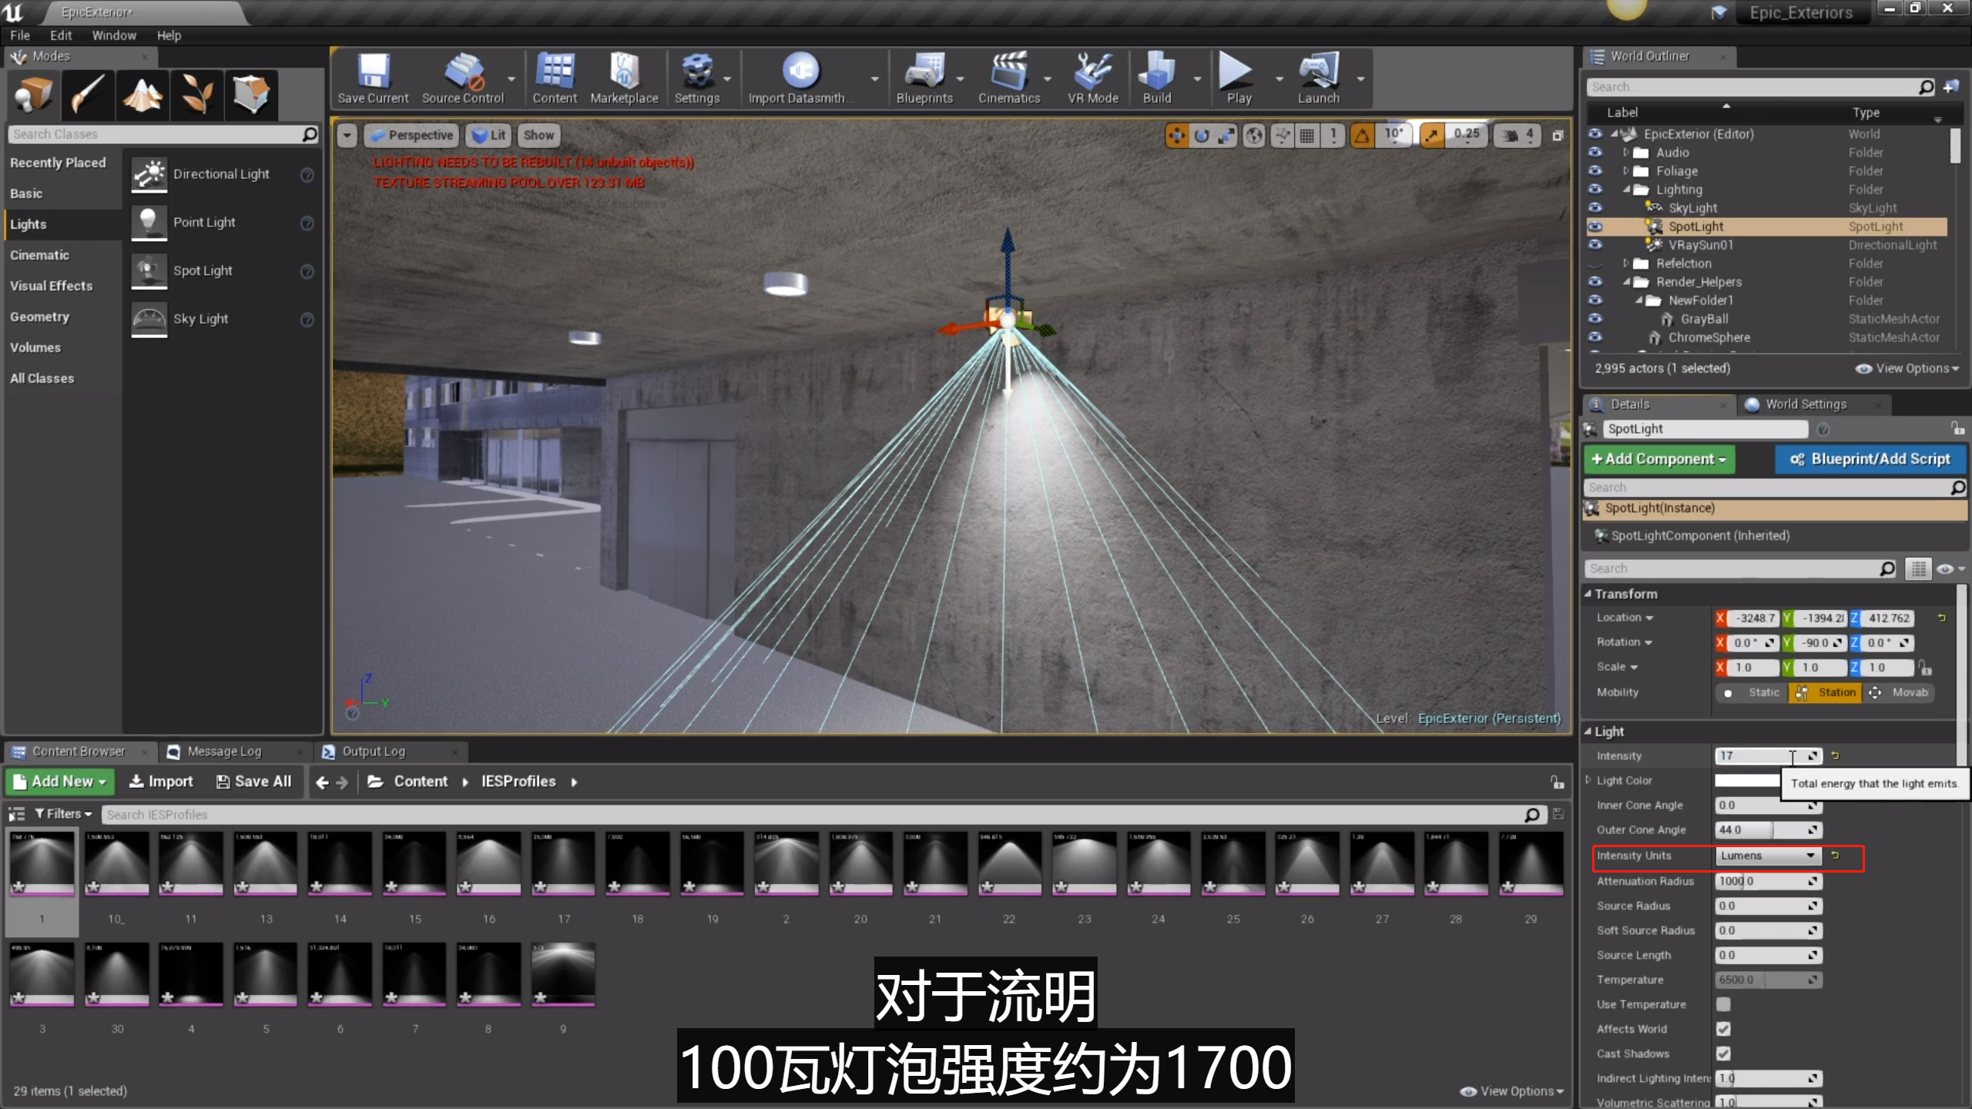Uncheck the Cast Shadows checkbox
This screenshot has width=1972, height=1109.
click(1723, 1054)
